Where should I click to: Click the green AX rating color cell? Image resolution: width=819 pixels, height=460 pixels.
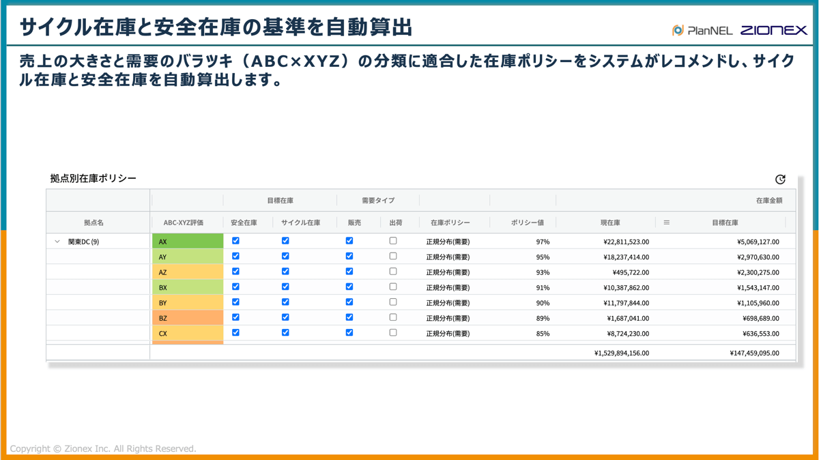point(186,240)
